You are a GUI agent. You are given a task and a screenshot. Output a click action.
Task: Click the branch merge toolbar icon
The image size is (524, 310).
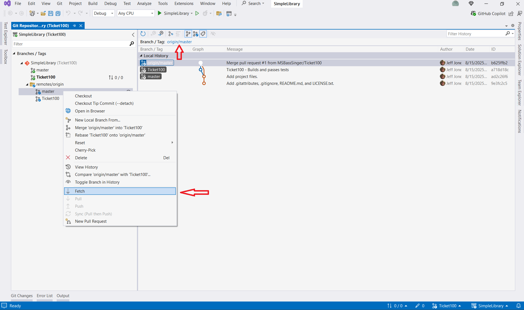(x=171, y=34)
